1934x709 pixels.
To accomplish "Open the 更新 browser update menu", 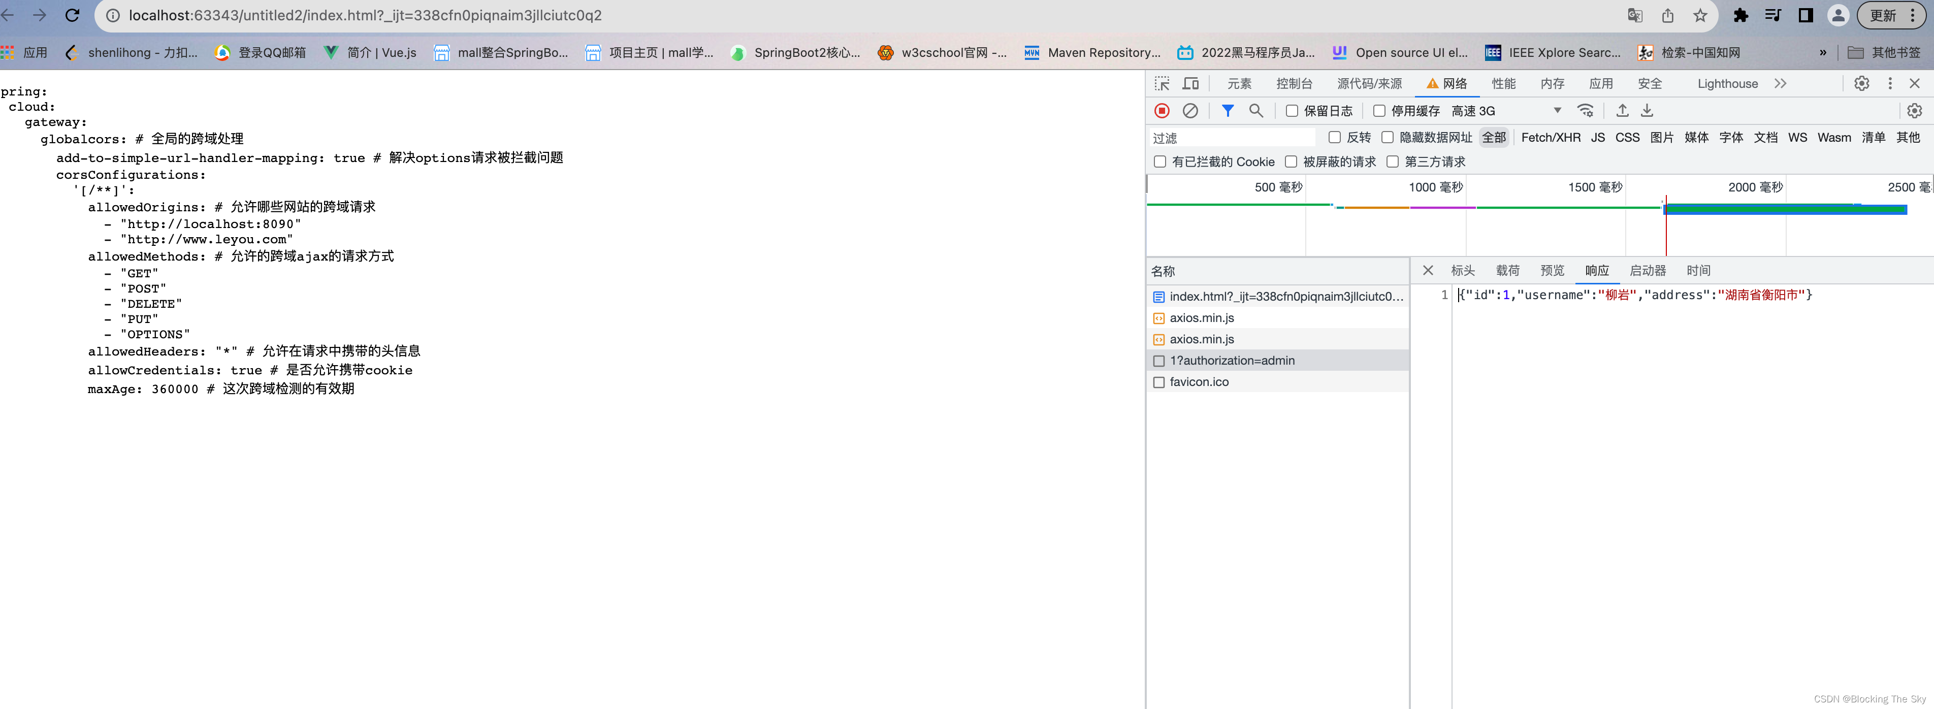I will coord(1891,16).
